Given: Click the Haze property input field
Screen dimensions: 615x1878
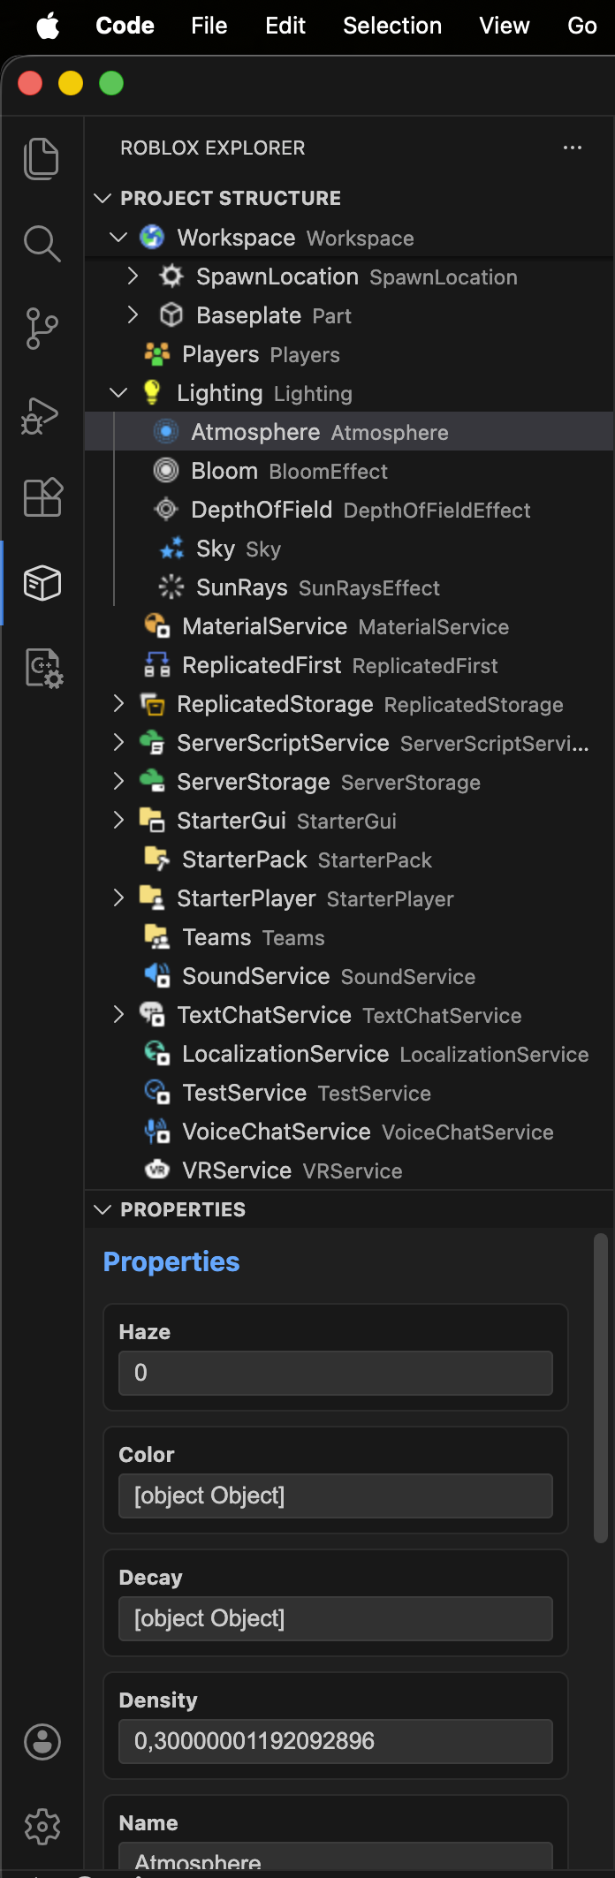Looking at the screenshot, I should pyautogui.click(x=335, y=1373).
